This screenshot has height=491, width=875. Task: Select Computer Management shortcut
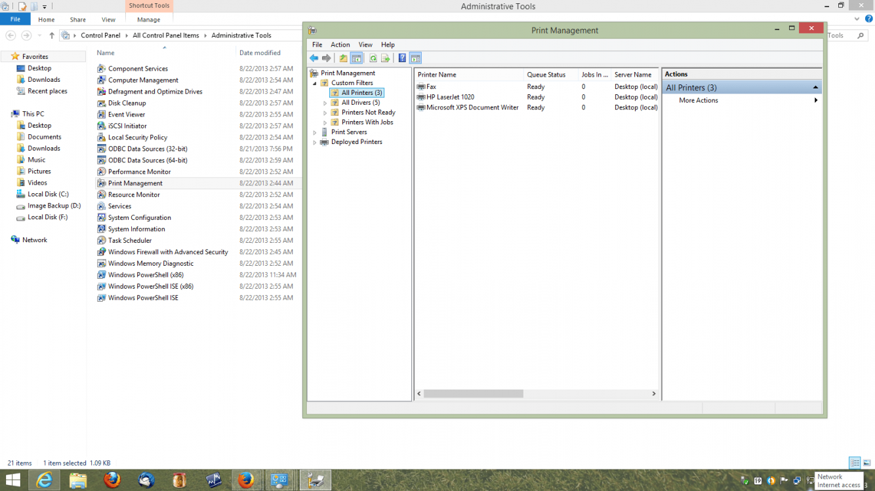(143, 80)
